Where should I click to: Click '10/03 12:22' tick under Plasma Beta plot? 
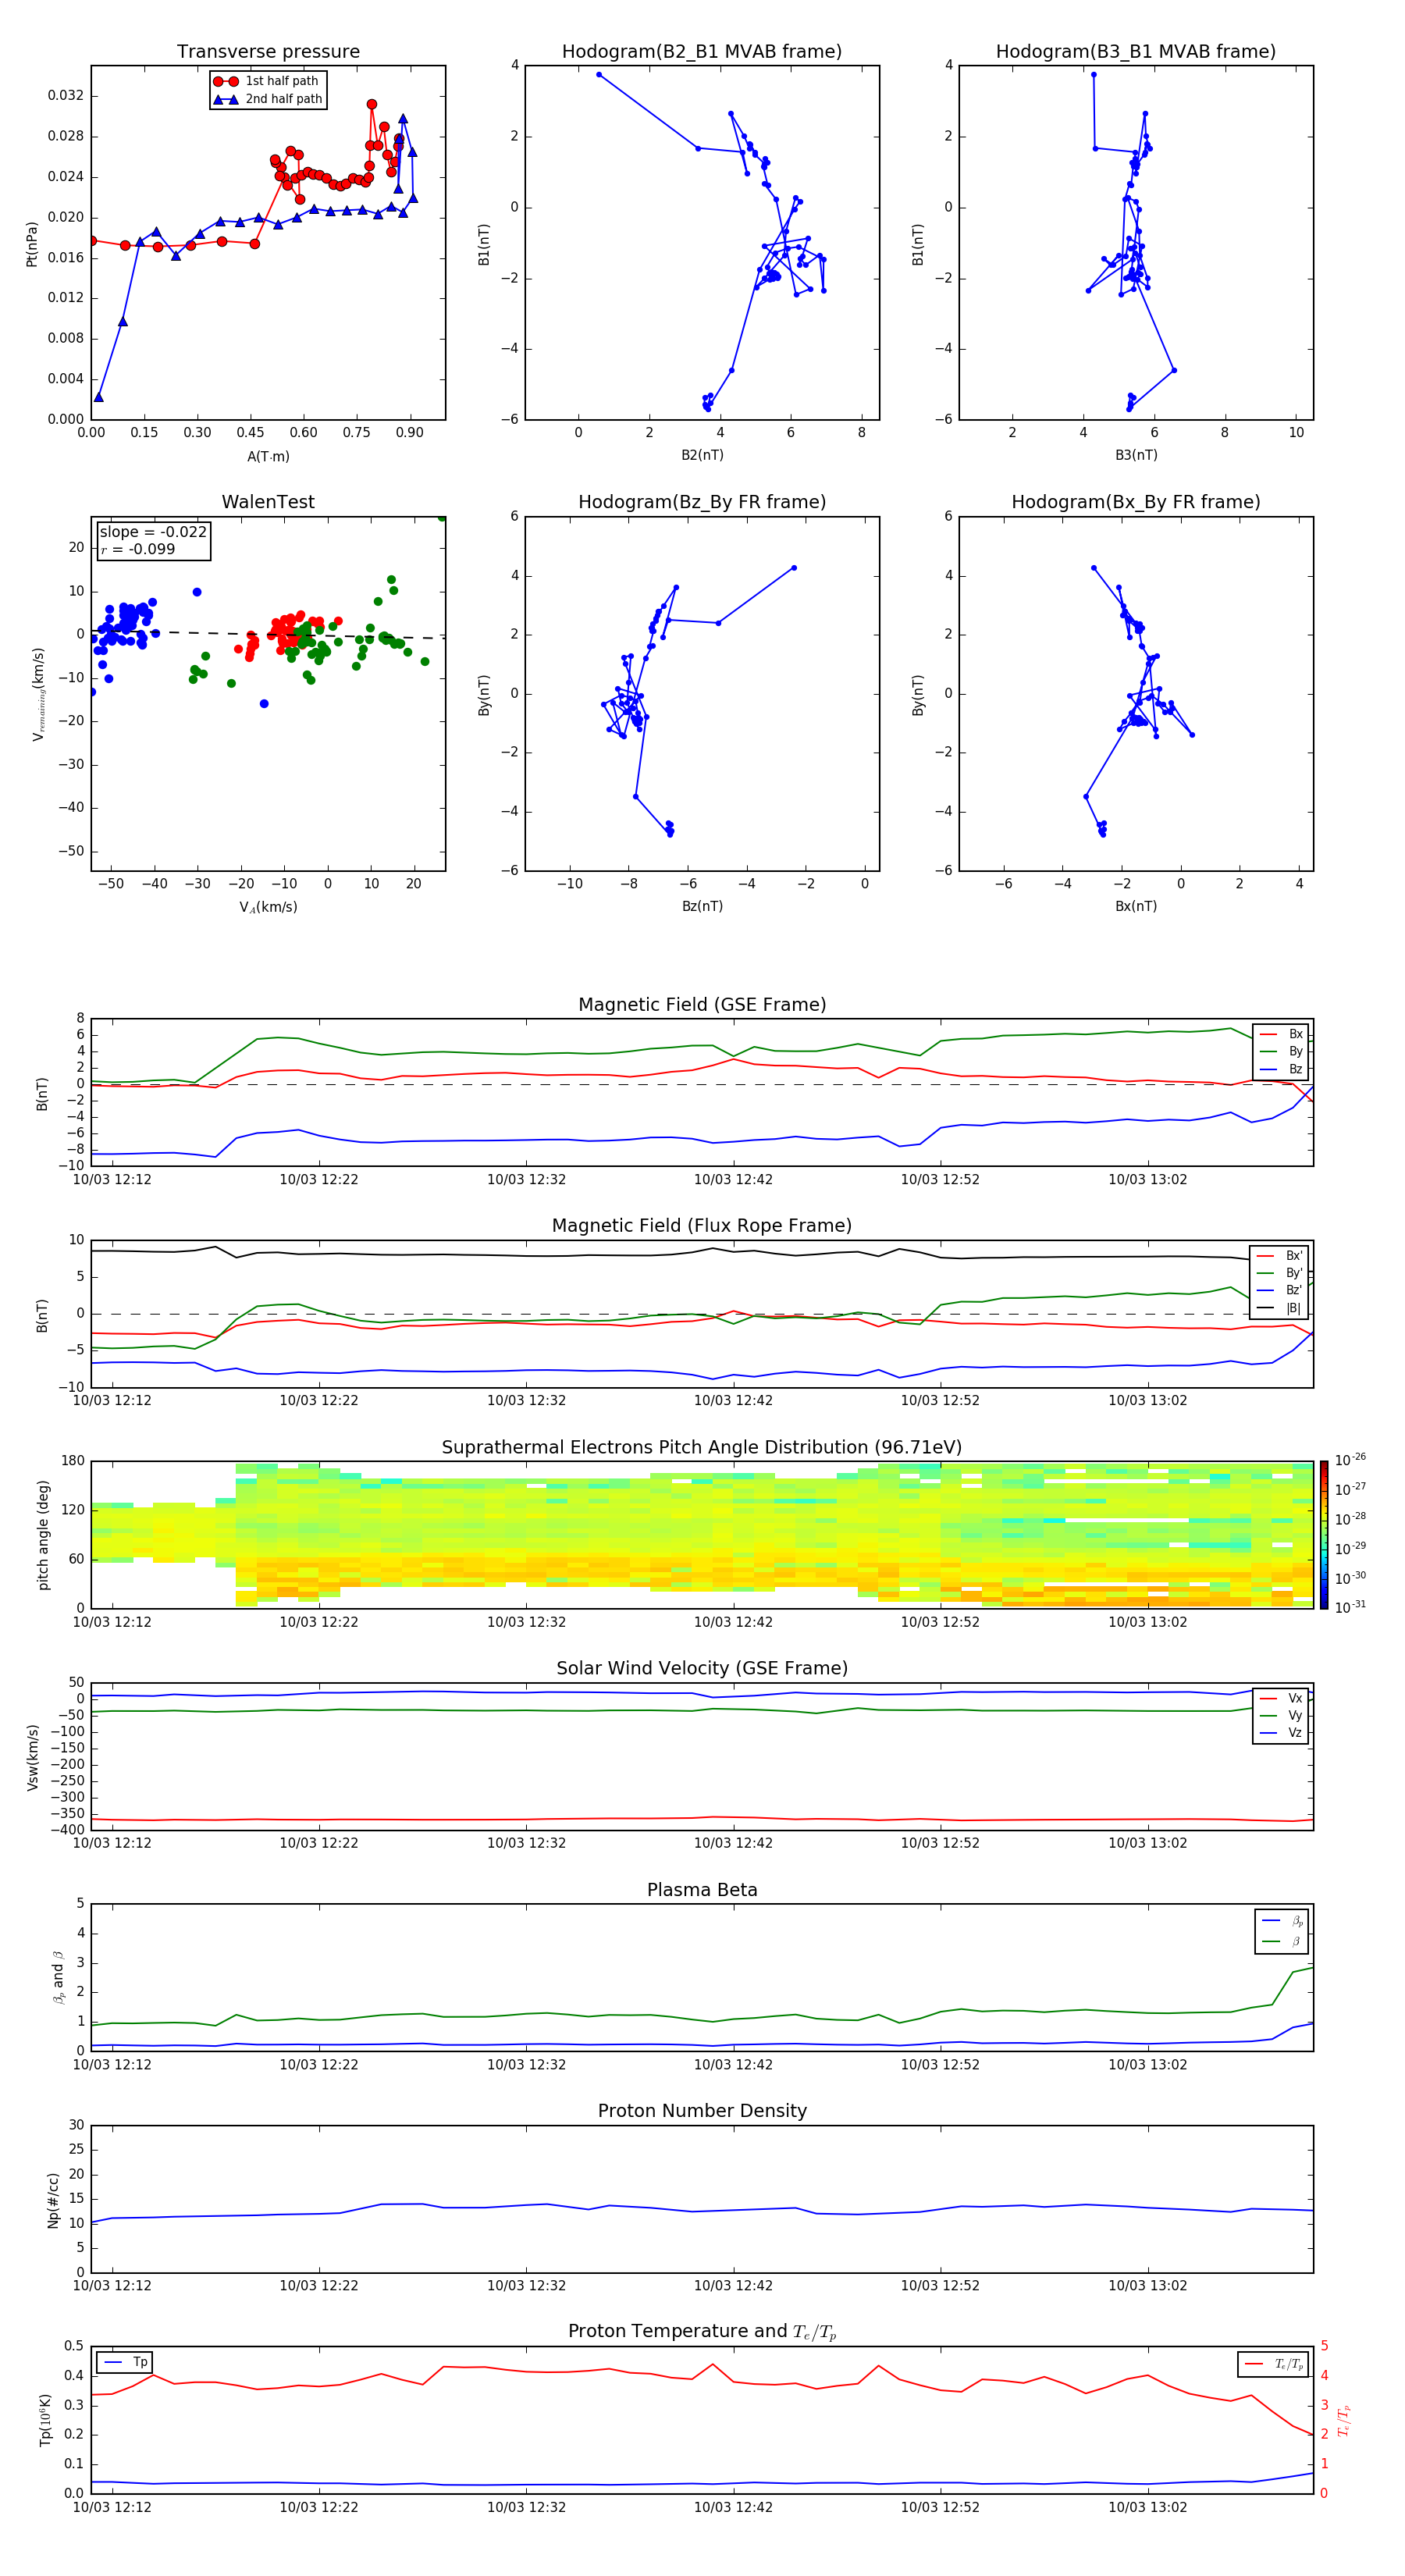click(x=319, y=2064)
